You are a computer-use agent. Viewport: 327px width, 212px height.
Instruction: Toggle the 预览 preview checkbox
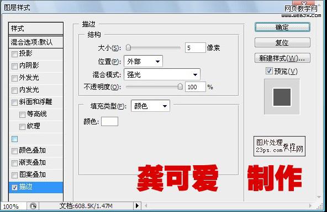(269, 71)
